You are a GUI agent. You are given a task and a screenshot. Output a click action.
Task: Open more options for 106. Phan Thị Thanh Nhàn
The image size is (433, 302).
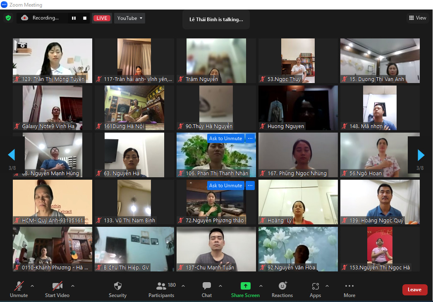250,138
